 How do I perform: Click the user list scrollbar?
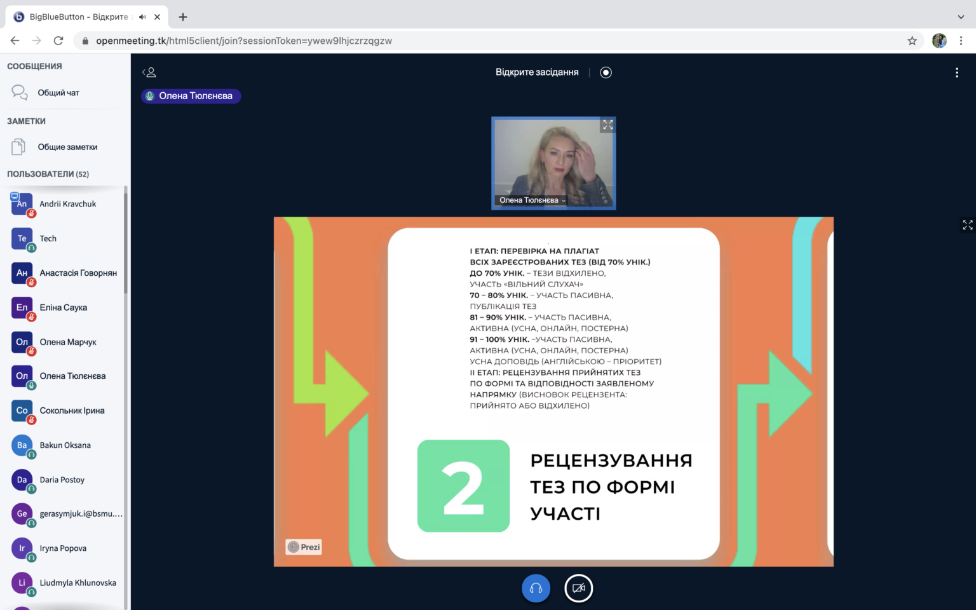pyautogui.click(x=126, y=241)
